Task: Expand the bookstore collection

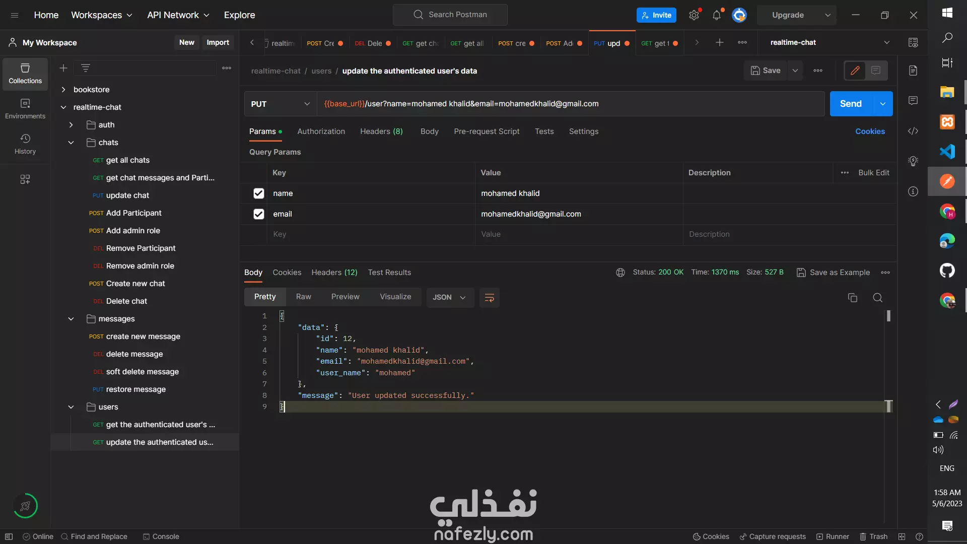Action: [x=63, y=90]
